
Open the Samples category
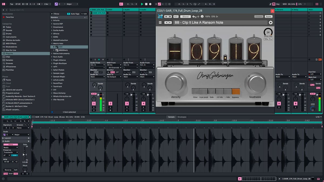click(x=9, y=60)
